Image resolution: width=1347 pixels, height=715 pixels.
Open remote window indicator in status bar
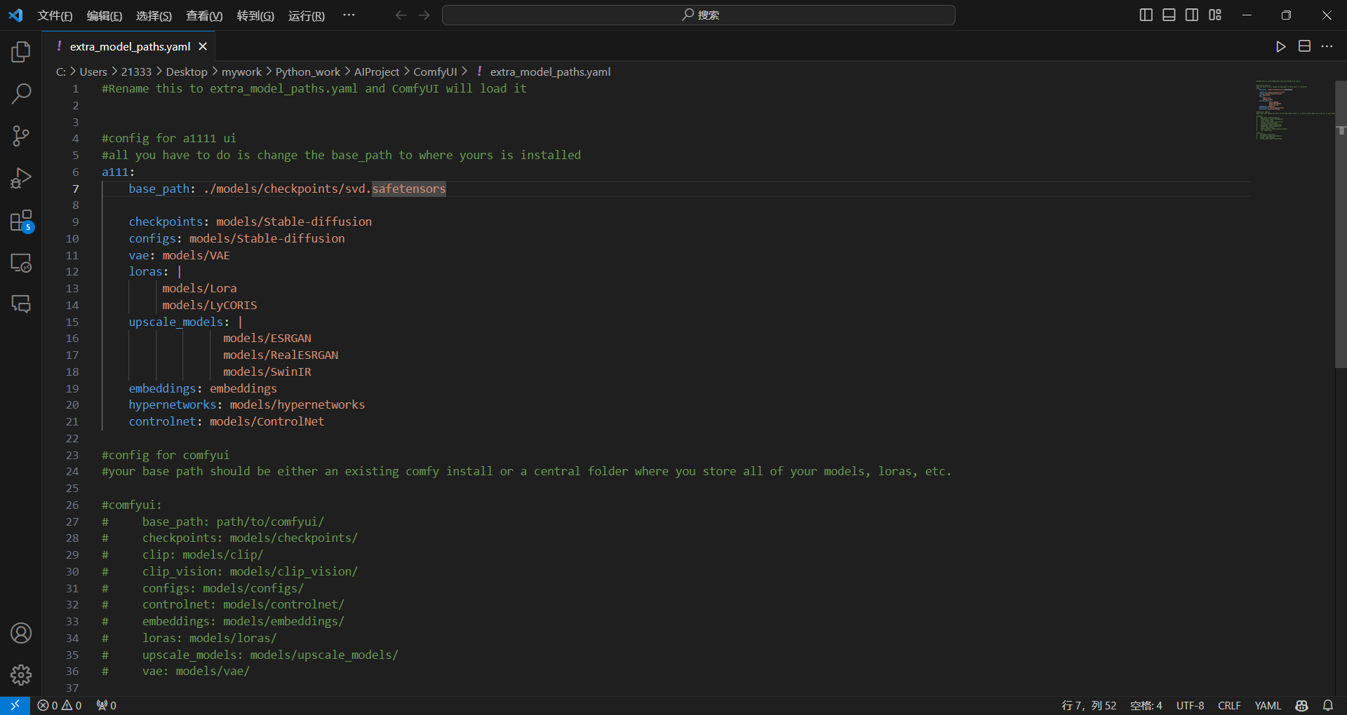pos(15,705)
